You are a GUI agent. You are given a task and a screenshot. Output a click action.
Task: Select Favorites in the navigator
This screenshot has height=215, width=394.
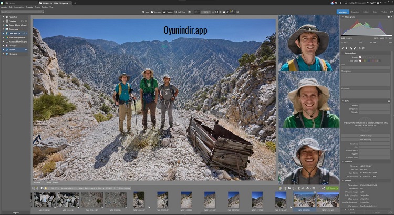coord(13,17)
